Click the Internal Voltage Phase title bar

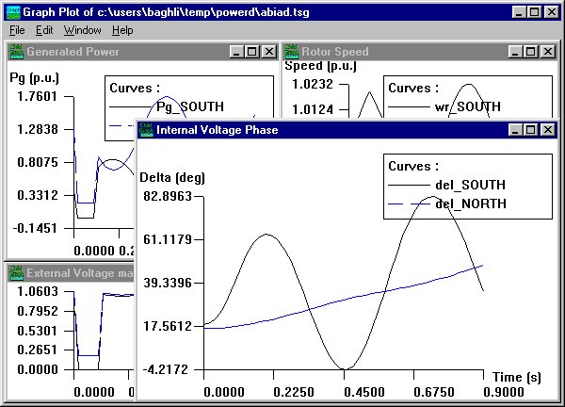(x=347, y=130)
